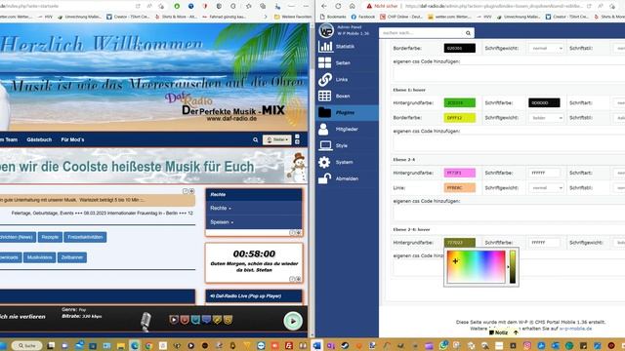This screenshot has width=625, height=351.
Task: Open the Instagram icon in the taskbar
Action: 527,345
